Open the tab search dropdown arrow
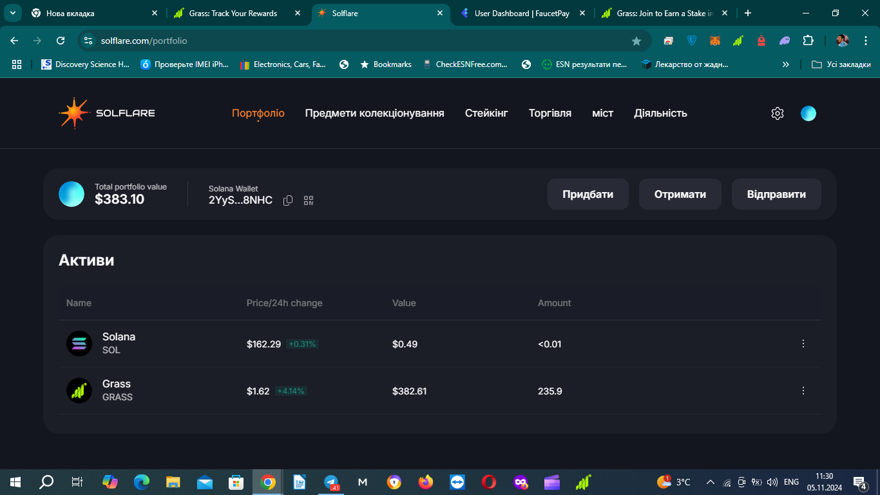Image resolution: width=880 pixels, height=495 pixels. 12,13
